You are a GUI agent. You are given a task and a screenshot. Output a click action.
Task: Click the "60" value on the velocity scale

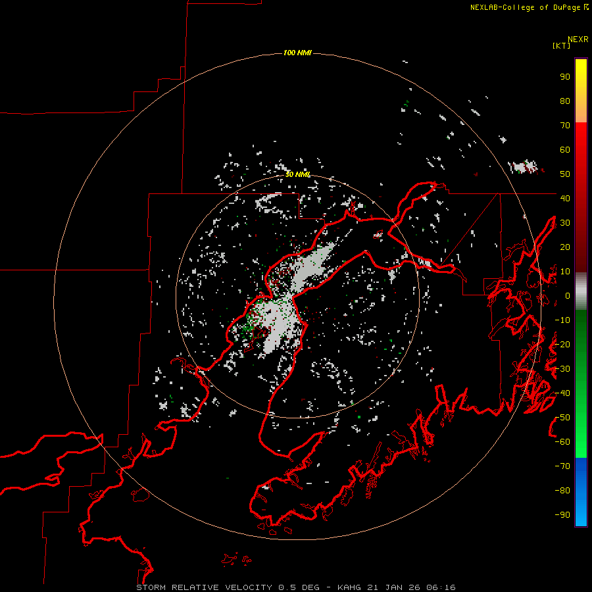click(565, 150)
